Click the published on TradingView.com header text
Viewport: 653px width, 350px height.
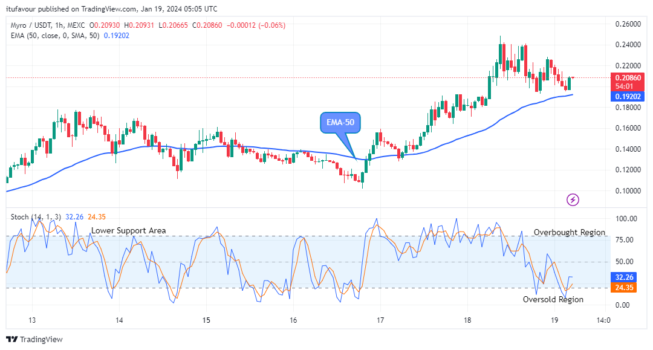[86, 8]
